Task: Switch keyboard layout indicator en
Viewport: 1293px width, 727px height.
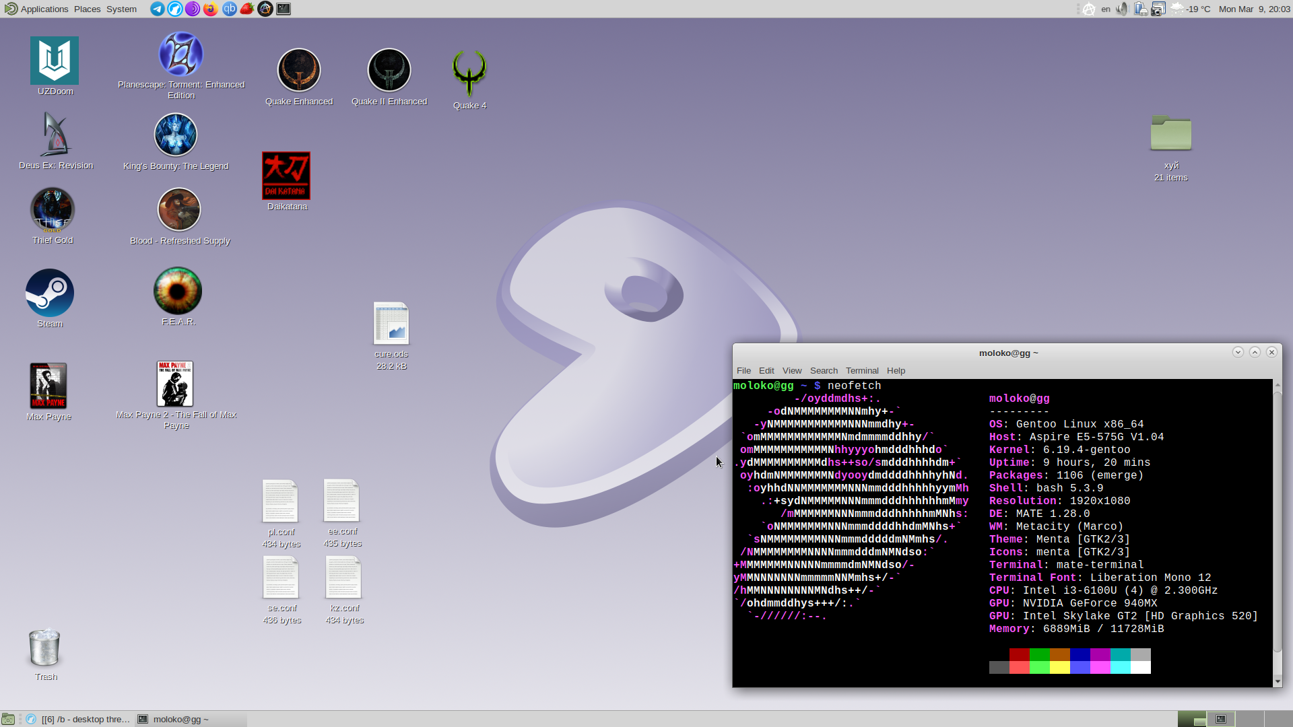Action: tap(1106, 9)
